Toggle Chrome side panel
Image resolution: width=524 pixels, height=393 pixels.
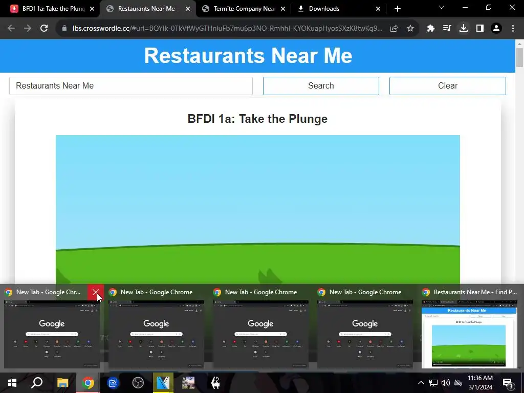pyautogui.click(x=480, y=29)
